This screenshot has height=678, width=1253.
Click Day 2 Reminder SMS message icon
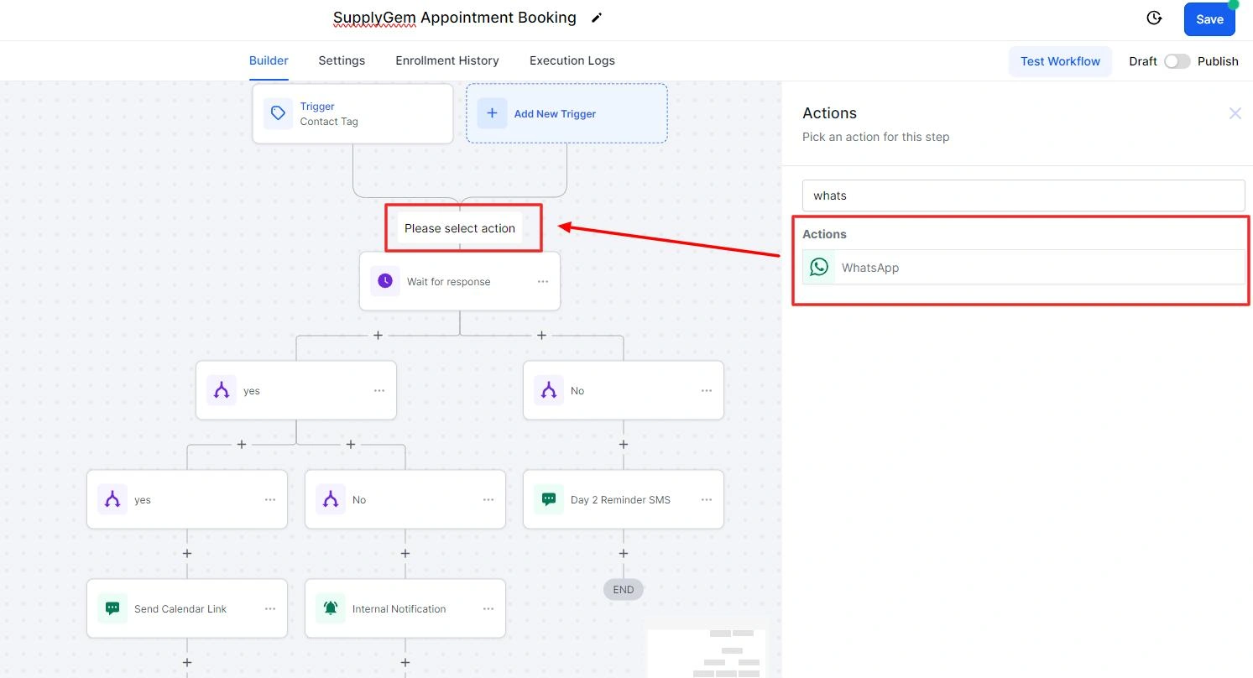pos(549,499)
